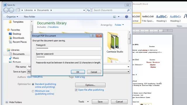Select Standard publishing optimization radio button
Screen dimensions: 187x105
pos(33,84)
